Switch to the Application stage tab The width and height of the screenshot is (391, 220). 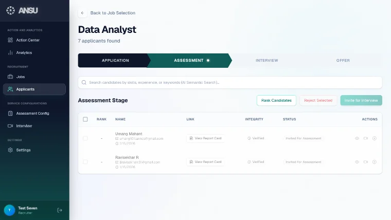pyautogui.click(x=115, y=60)
